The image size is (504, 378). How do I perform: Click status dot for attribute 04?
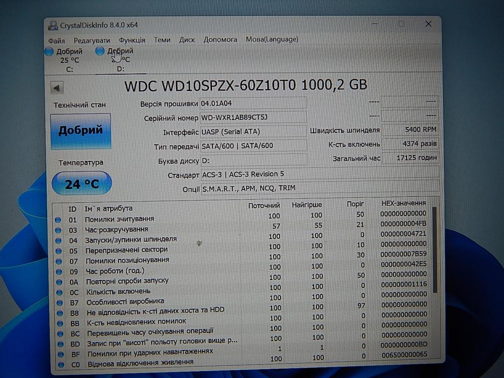click(58, 240)
